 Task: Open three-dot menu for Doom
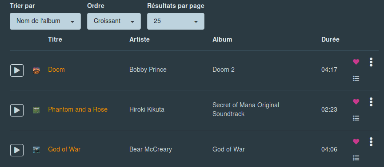point(371,62)
